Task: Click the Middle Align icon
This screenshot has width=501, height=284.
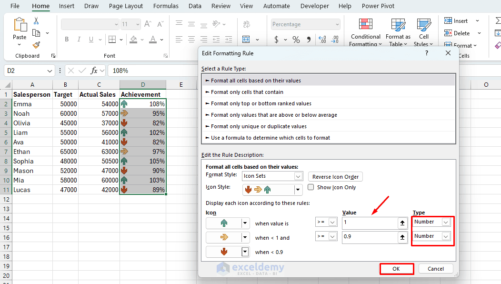Action: 191,24
